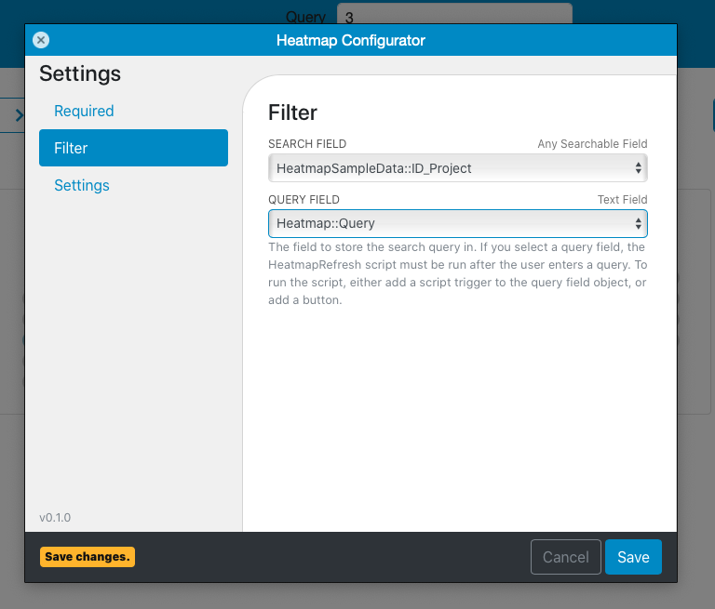This screenshot has width=715, height=609.
Task: Click the Query Field dropdown arrows
Action: tap(639, 224)
